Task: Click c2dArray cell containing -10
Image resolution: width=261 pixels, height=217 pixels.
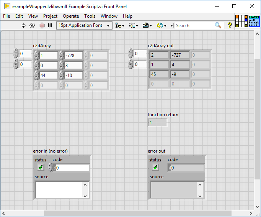Action: [x=73, y=76]
